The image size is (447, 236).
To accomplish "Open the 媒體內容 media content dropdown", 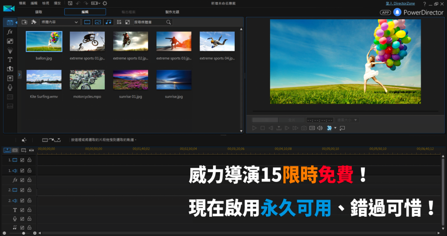I will (60, 22).
